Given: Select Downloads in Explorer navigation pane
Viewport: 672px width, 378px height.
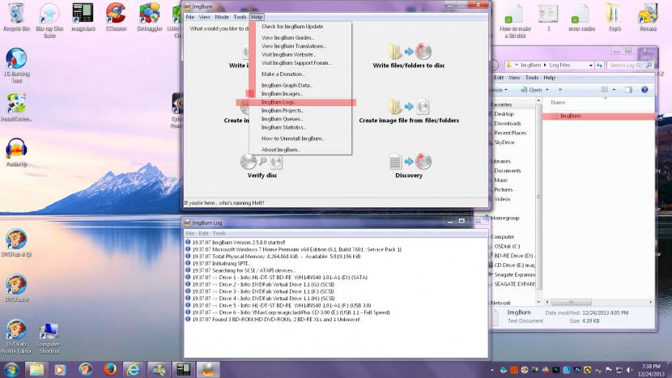Looking at the screenshot, I should [507, 123].
